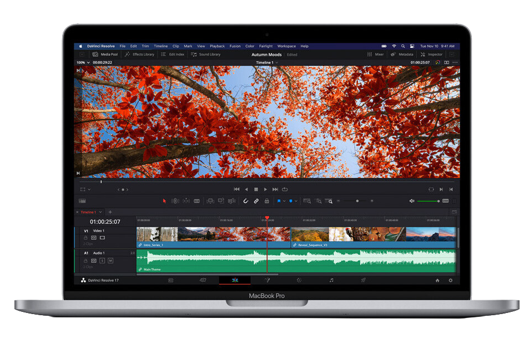This screenshot has height=338, width=524.
Task: Open Project Settings gear icon
Action: 450,280
